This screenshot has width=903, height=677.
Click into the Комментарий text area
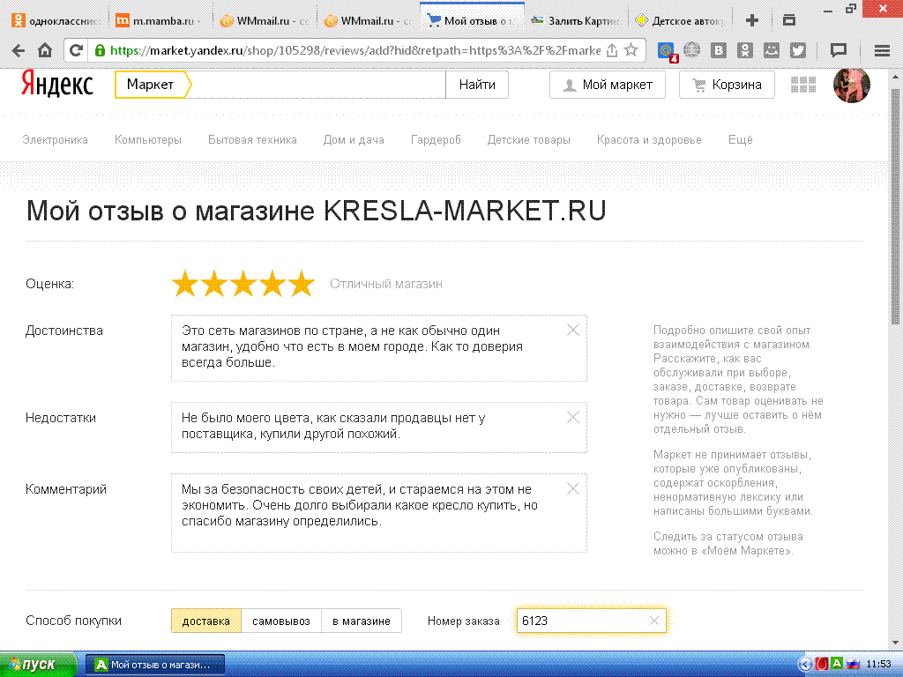coord(379,512)
